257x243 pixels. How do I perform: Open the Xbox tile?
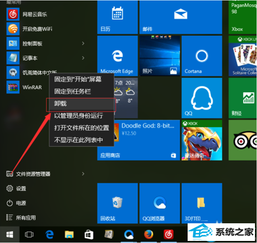click(243, 17)
